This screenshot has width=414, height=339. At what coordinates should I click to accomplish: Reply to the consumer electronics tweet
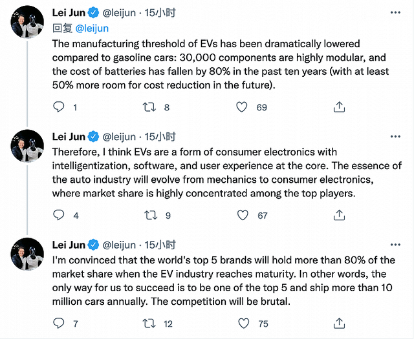(x=58, y=215)
